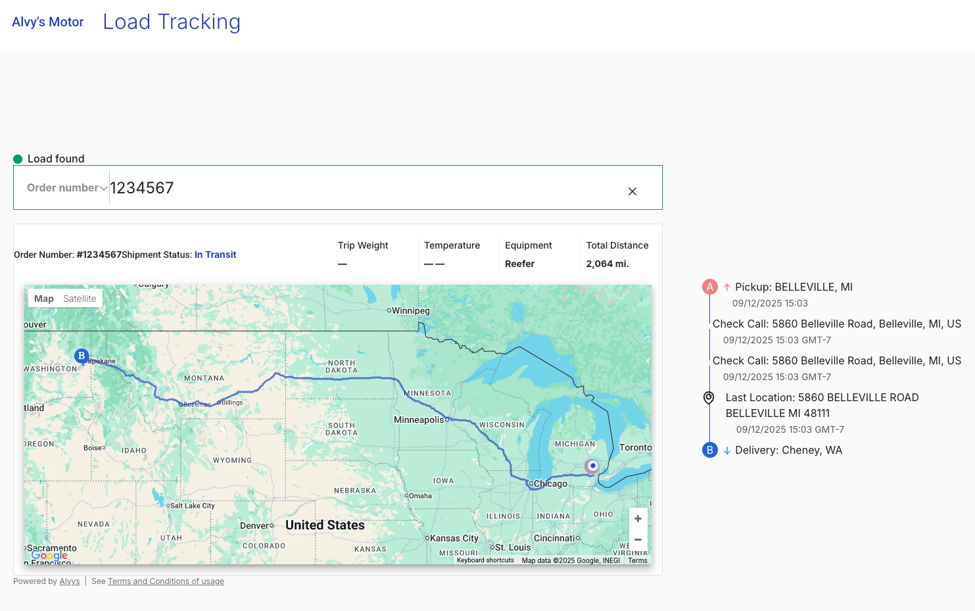Image resolution: width=975 pixels, height=611 pixels.
Task: Open map Keyboard shortcuts
Action: (485, 560)
